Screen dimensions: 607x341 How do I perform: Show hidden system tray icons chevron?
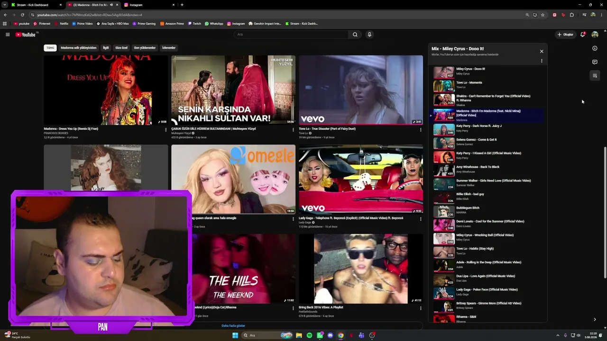[558, 335]
